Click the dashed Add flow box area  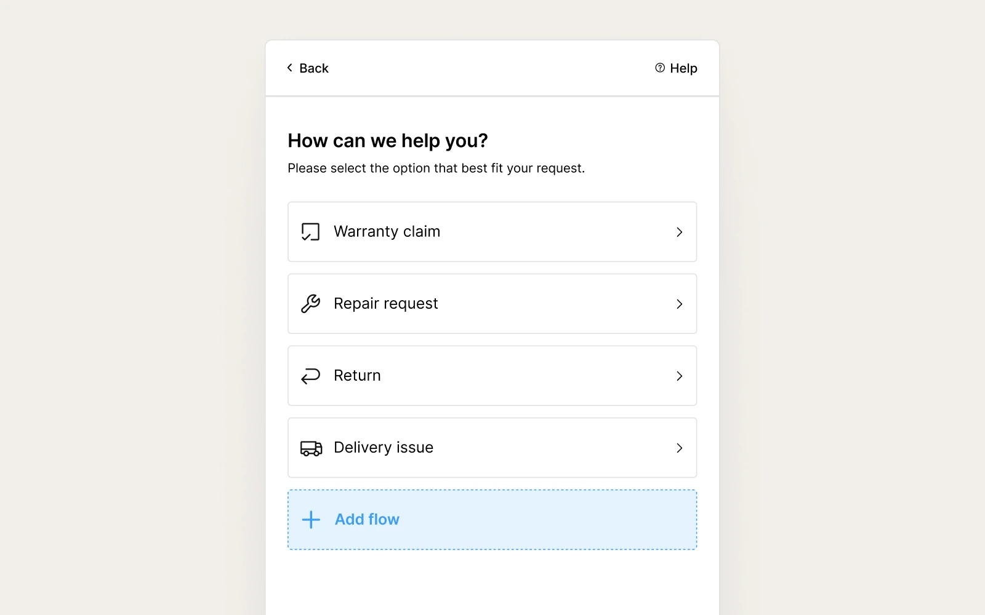tap(492, 520)
